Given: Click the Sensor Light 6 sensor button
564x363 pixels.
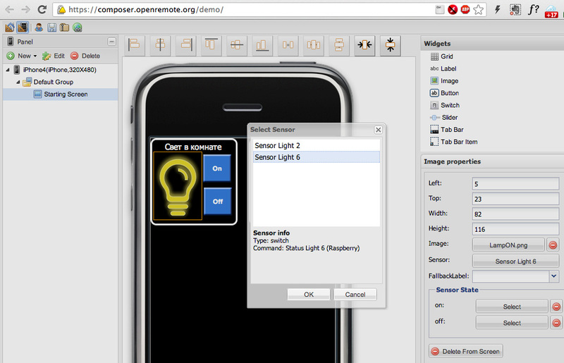Looking at the screenshot, I should click(515, 262).
